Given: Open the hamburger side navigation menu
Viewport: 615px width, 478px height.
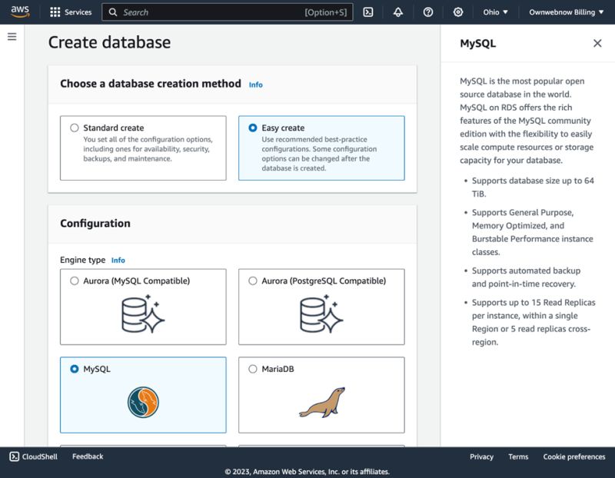Looking at the screenshot, I should tap(12, 37).
